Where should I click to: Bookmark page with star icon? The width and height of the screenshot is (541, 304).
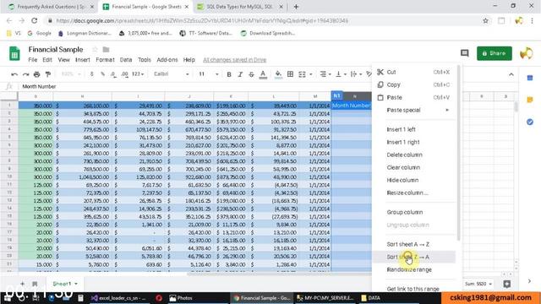pyautogui.click(x=485, y=20)
